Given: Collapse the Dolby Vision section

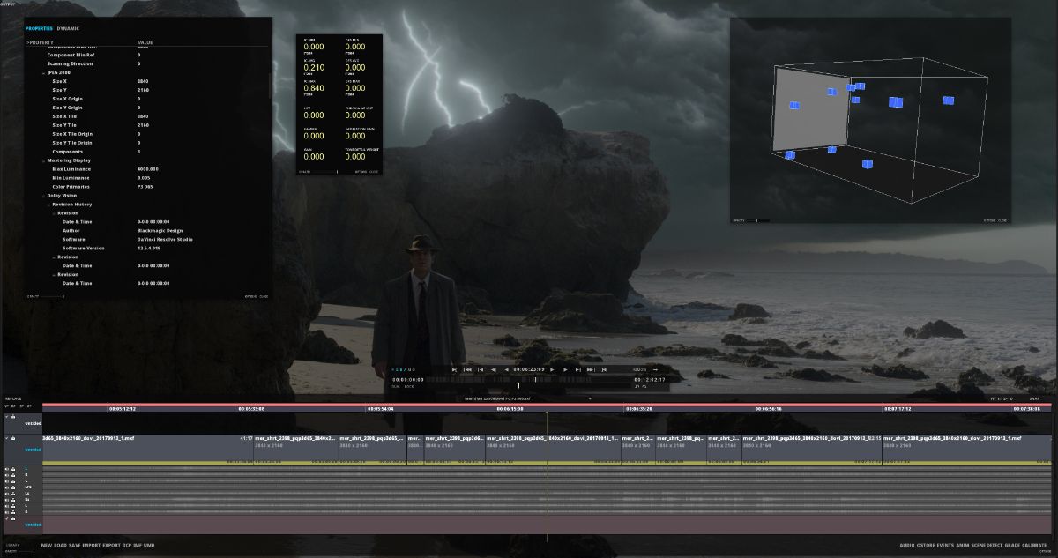Looking at the screenshot, I should click(43, 196).
